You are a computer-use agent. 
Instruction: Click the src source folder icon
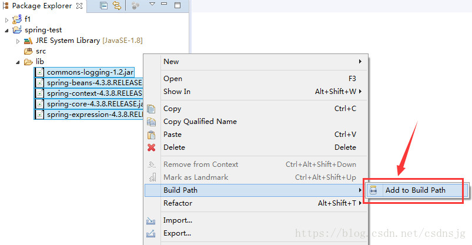pos(28,51)
